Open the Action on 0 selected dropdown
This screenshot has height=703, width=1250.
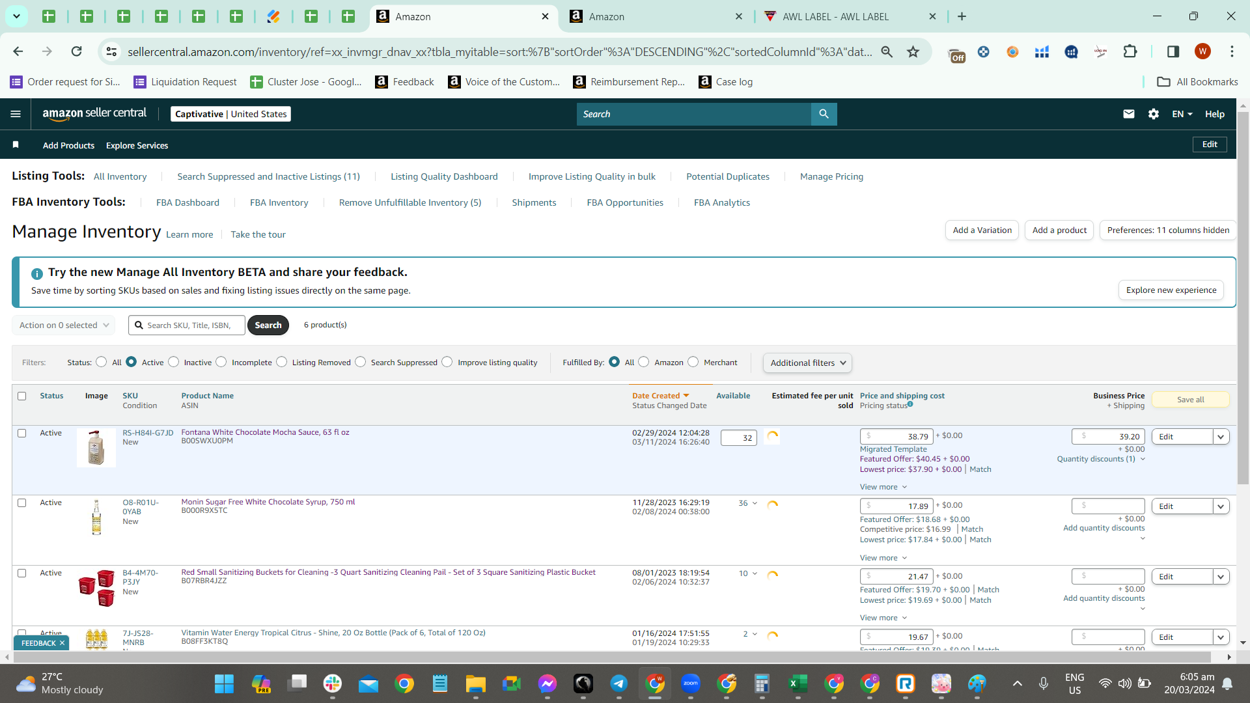64,325
